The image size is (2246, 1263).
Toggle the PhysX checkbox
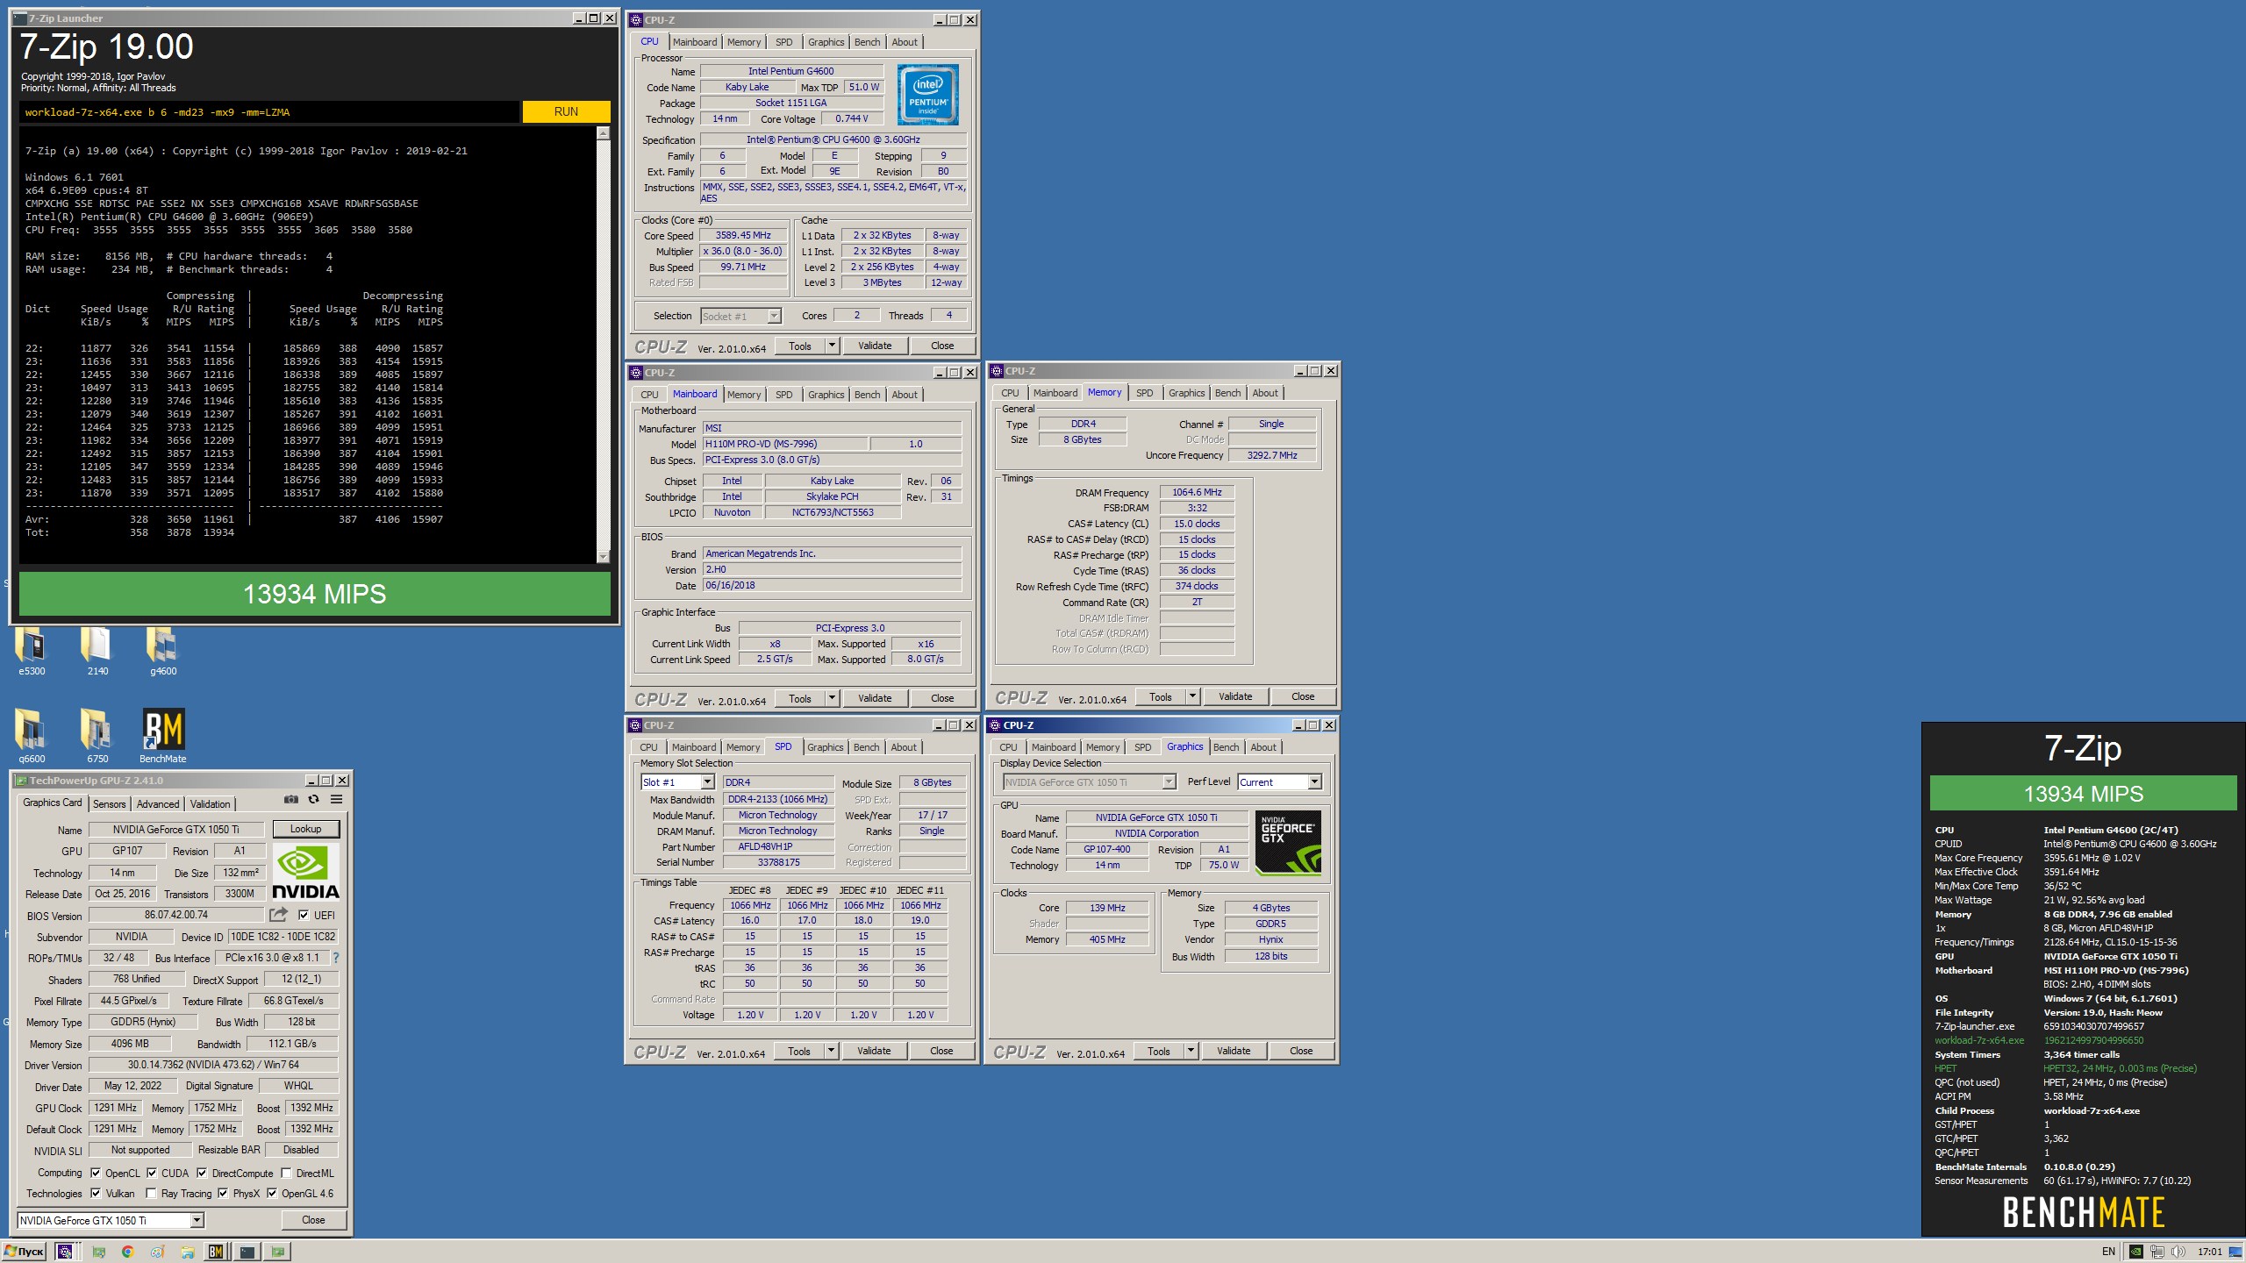[x=223, y=1193]
